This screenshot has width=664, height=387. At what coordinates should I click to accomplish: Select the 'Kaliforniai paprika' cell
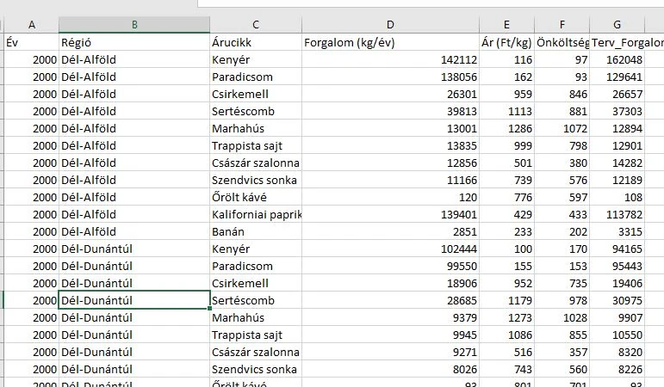[256, 214]
